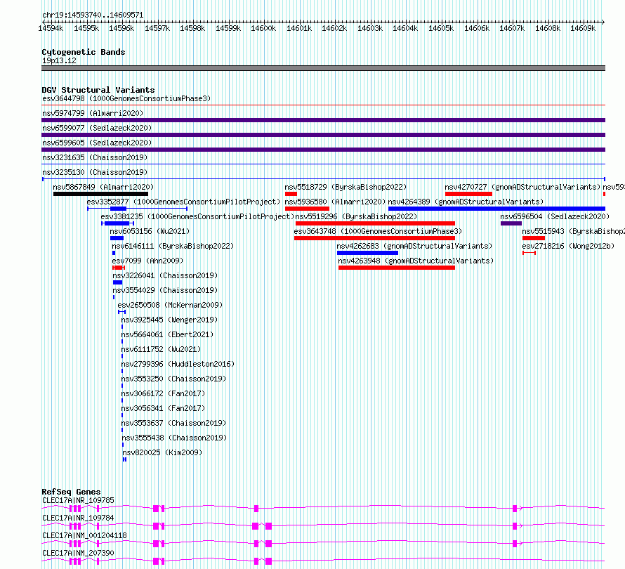Click the esv3644798 variant label
Image resolution: width=625 pixels, height=569 pixels.
[x=126, y=98]
